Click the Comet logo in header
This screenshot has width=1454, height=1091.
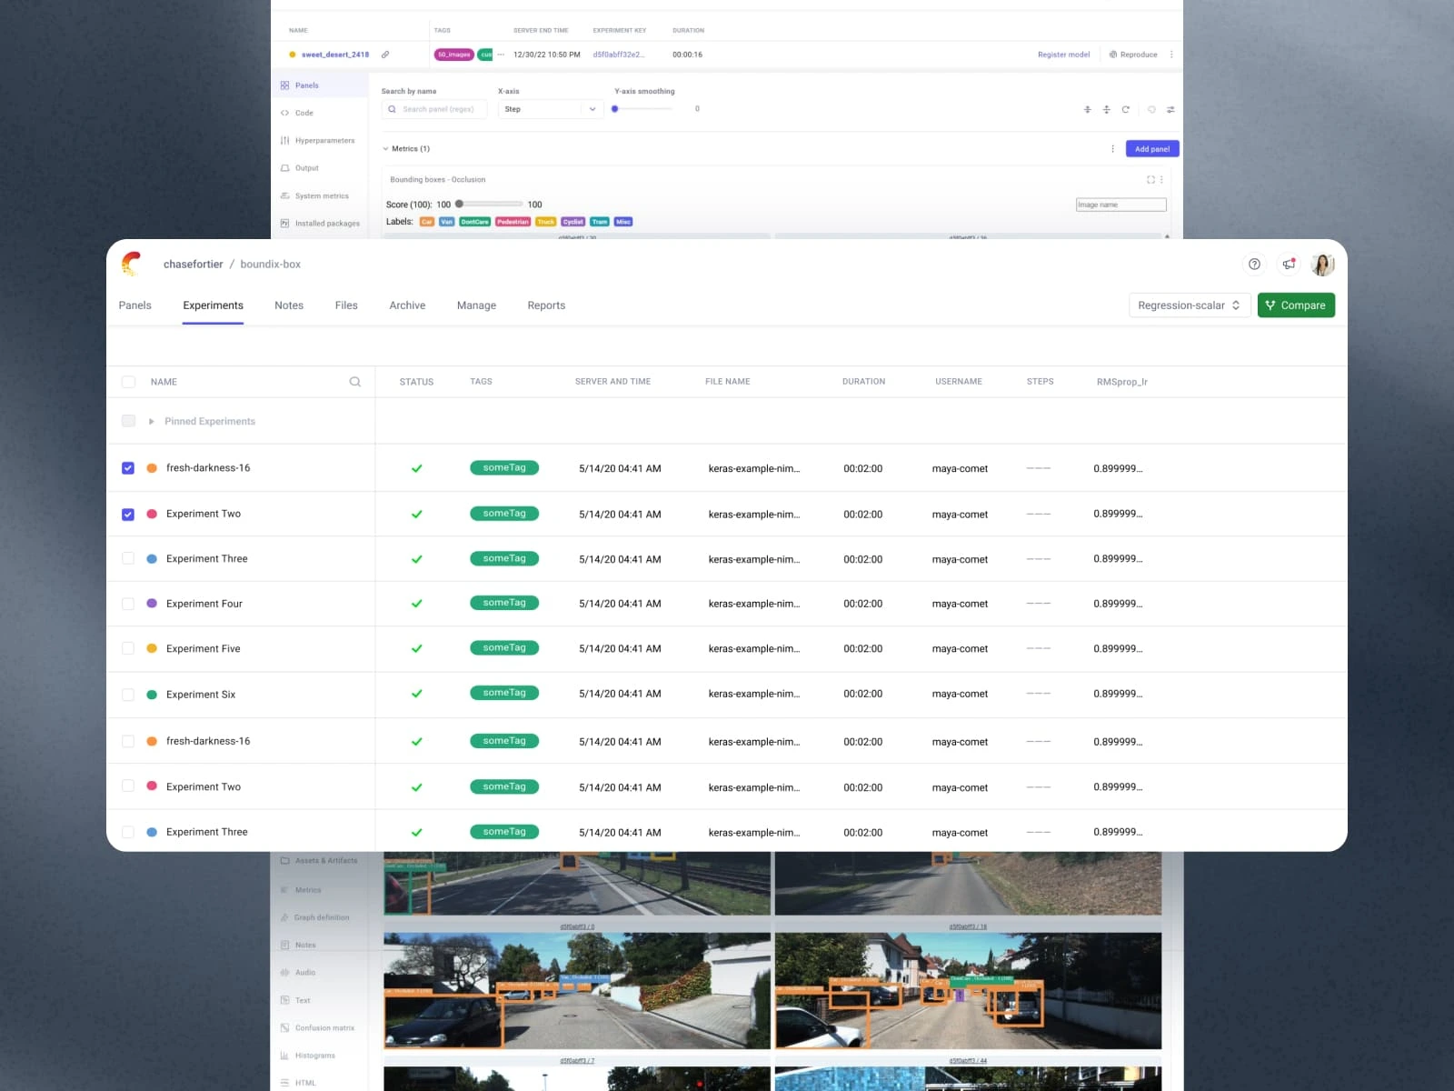coord(132,264)
